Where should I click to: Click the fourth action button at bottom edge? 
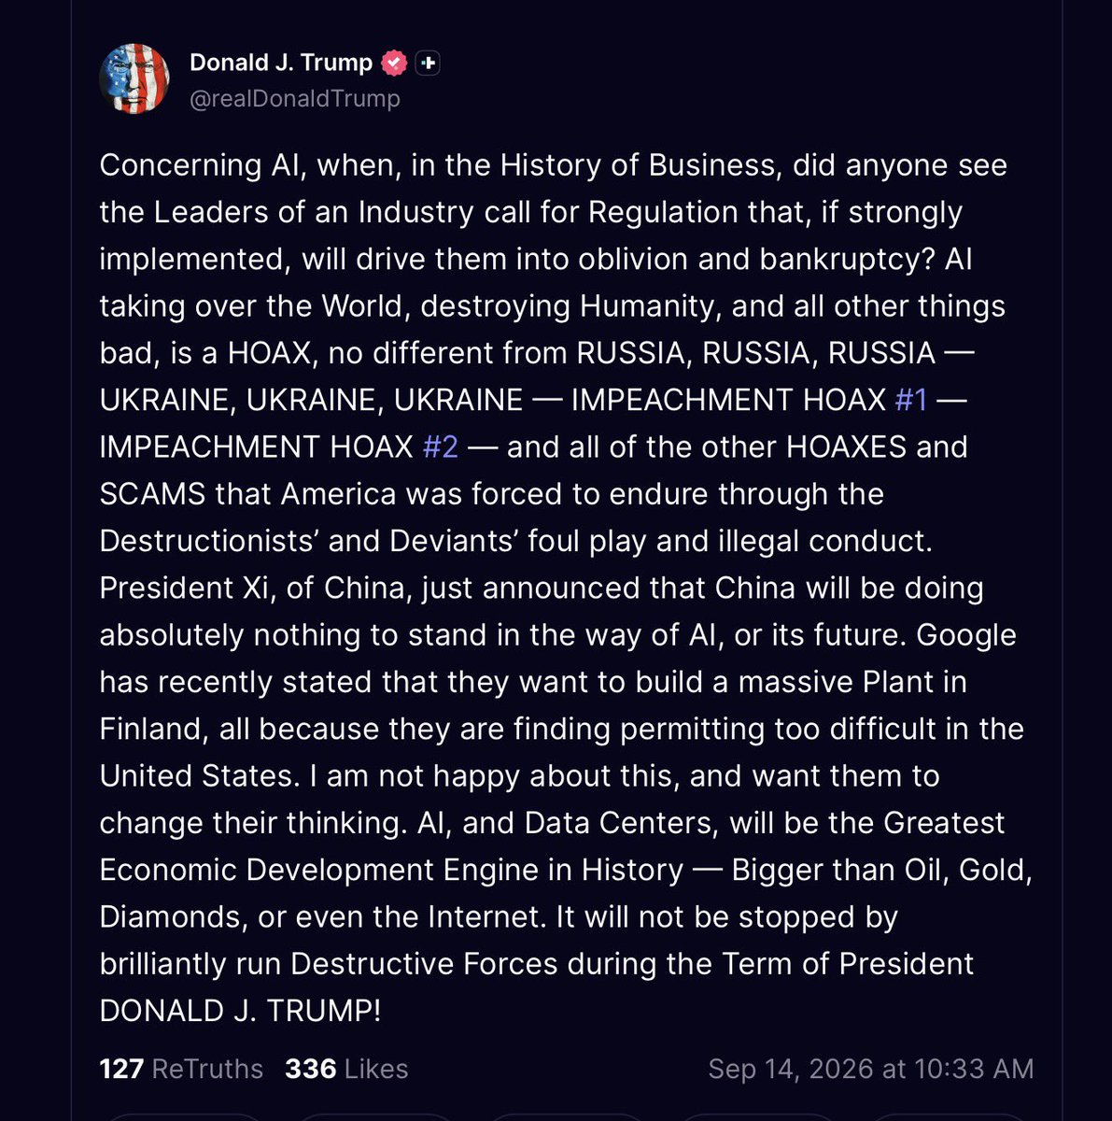(x=757, y=1117)
